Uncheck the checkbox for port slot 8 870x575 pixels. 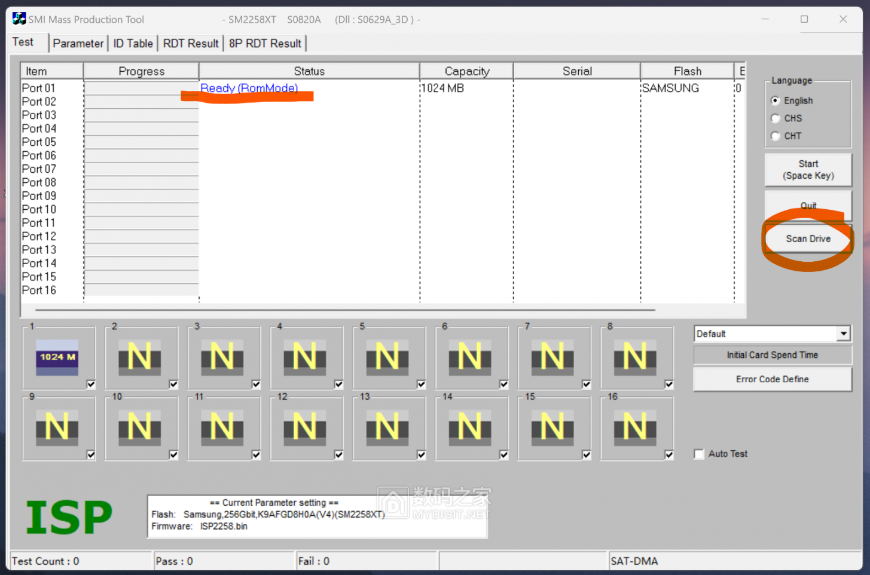[668, 384]
